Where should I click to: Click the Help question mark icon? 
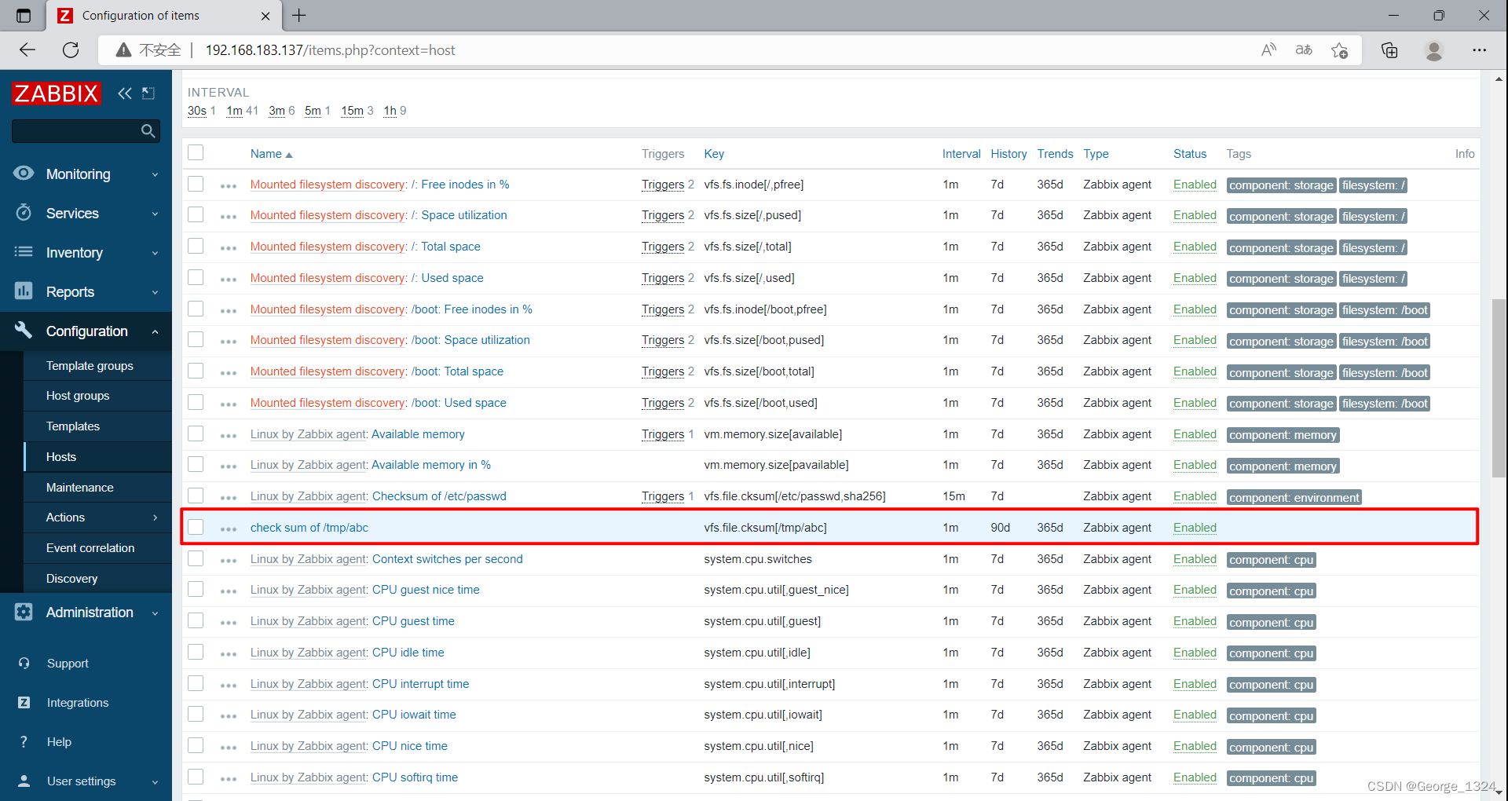24,742
